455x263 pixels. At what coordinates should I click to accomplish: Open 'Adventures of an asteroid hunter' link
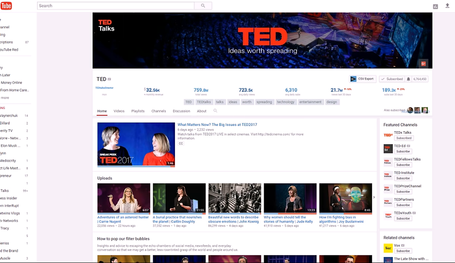point(123,219)
